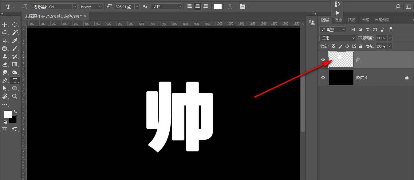Click the 帅 layer thumbnail
414x180 pixels.
pos(341,59)
